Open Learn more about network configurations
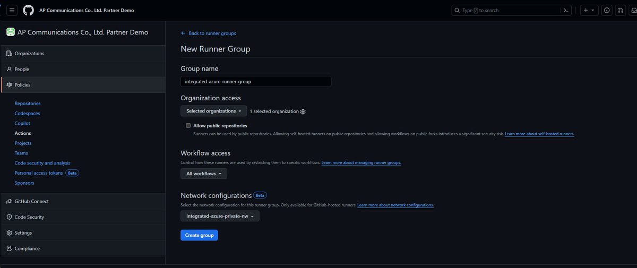The height and width of the screenshot is (268, 637). tap(395, 205)
